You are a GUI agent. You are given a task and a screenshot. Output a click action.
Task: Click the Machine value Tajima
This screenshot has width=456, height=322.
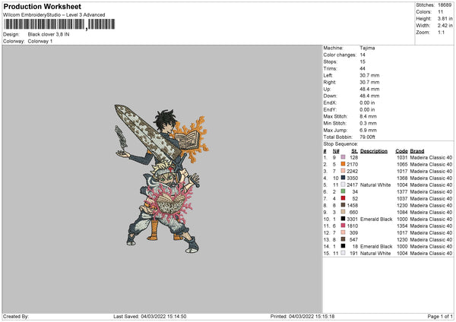(x=367, y=48)
